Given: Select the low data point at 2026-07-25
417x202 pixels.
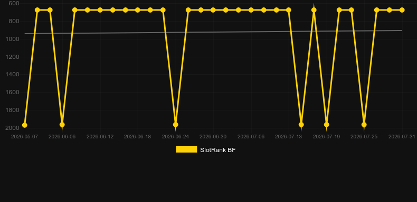Looking at the screenshot, I should tap(364, 125).
